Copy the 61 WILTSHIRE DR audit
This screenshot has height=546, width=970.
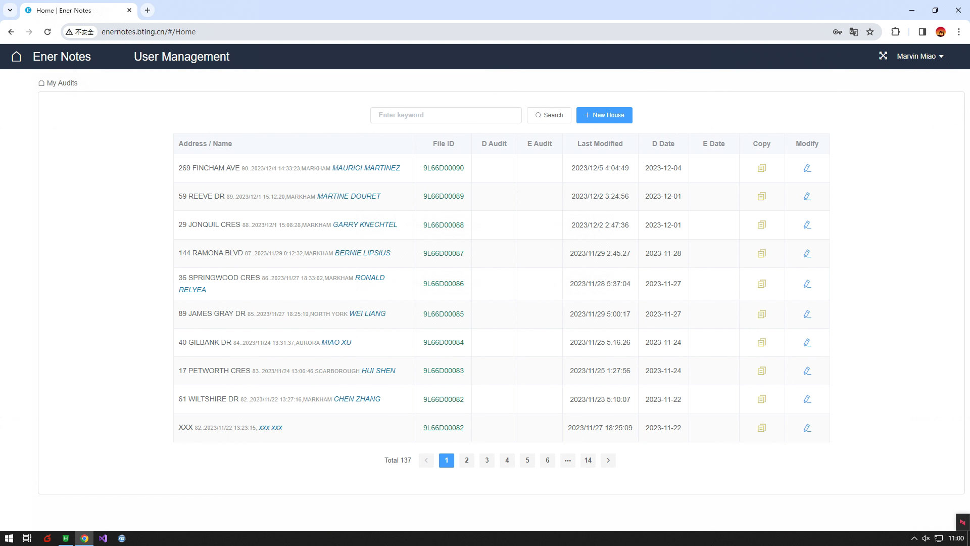(762, 399)
